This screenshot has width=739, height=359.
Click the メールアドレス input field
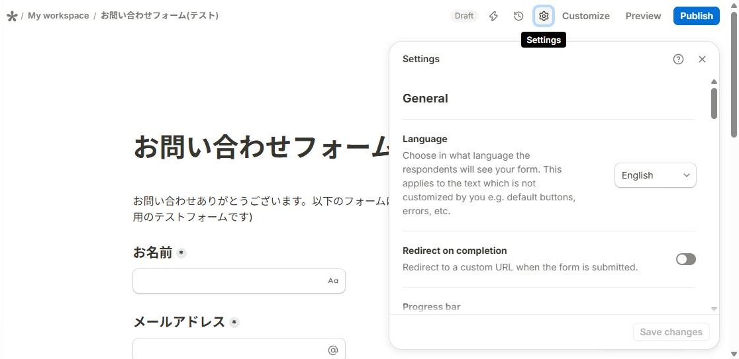tap(239, 348)
